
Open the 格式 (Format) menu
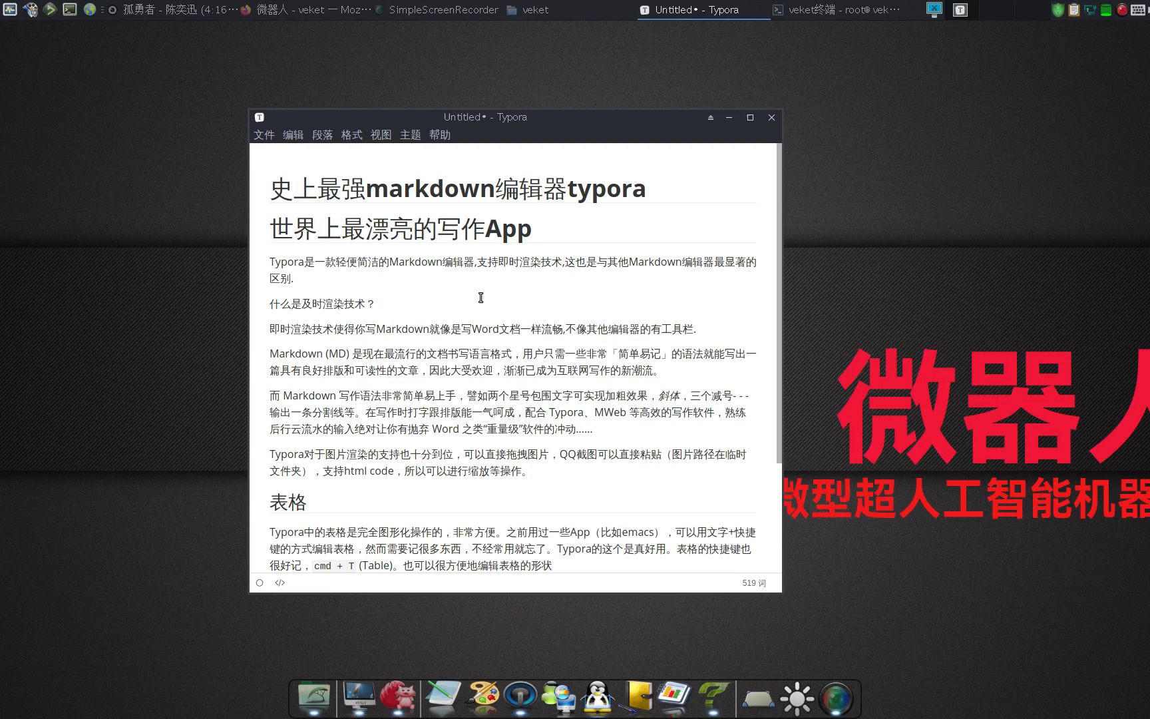pyautogui.click(x=351, y=134)
